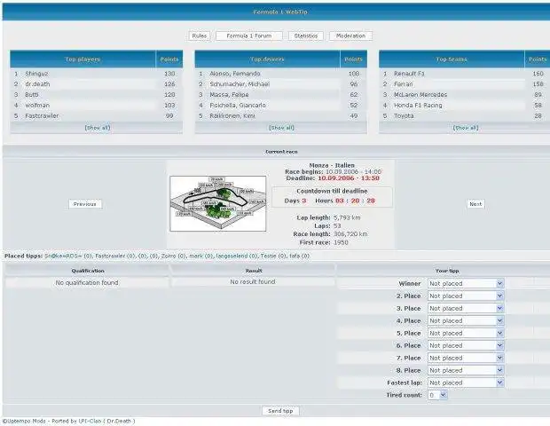550x426 pixels.
Task: Click the Top drivers column header
Action: (267, 59)
